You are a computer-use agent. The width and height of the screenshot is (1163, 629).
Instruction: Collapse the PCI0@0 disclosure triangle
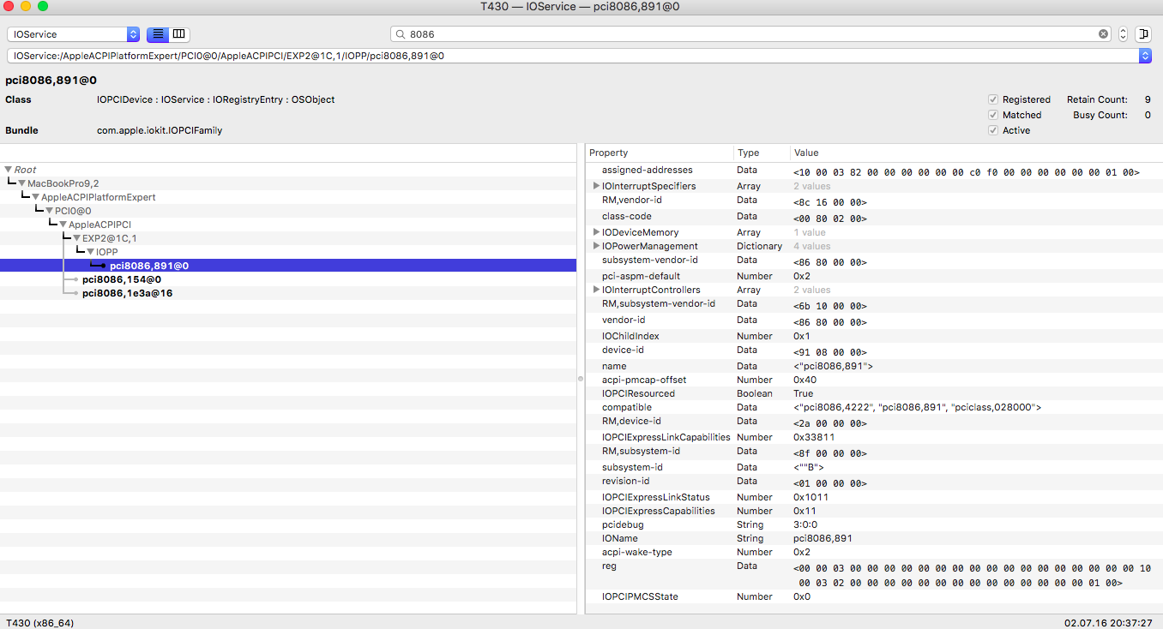50,211
